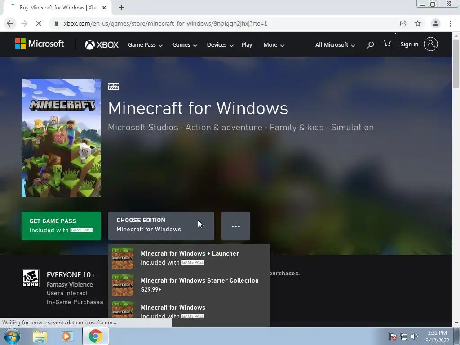
Task: Open File Explorer from taskbar
Action: tap(40, 336)
